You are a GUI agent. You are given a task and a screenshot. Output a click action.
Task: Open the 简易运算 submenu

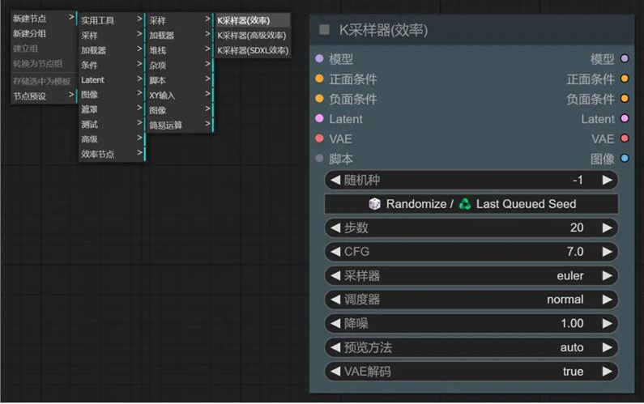[180, 125]
